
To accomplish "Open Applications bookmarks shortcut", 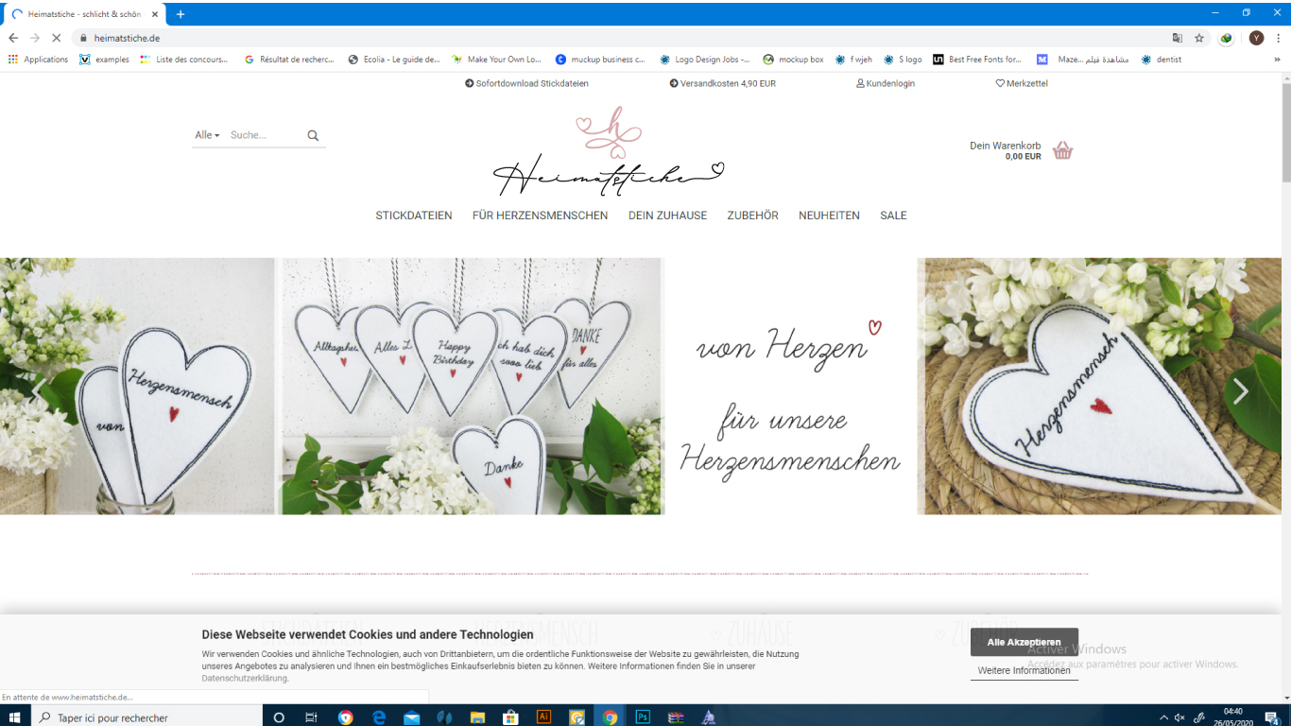I will pos(39,60).
